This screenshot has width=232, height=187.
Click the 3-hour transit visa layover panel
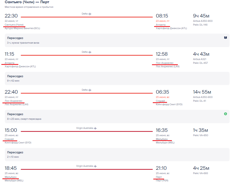coord(117,40)
